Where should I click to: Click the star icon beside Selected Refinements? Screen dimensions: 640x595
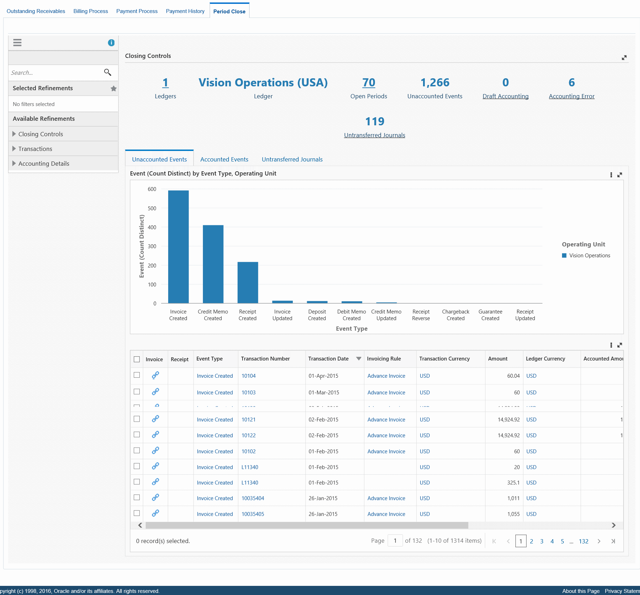pyautogui.click(x=113, y=88)
